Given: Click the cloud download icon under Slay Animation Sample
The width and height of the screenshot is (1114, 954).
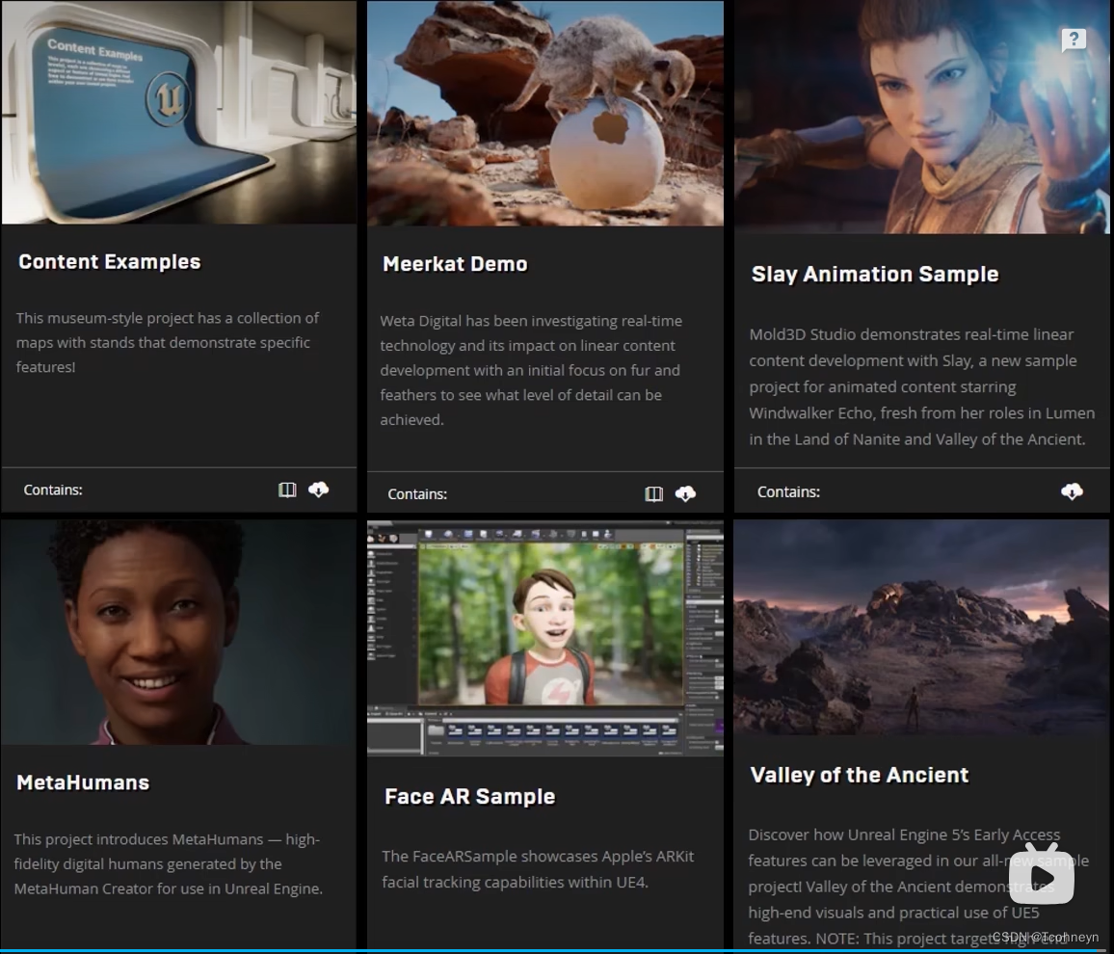Looking at the screenshot, I should (1072, 491).
